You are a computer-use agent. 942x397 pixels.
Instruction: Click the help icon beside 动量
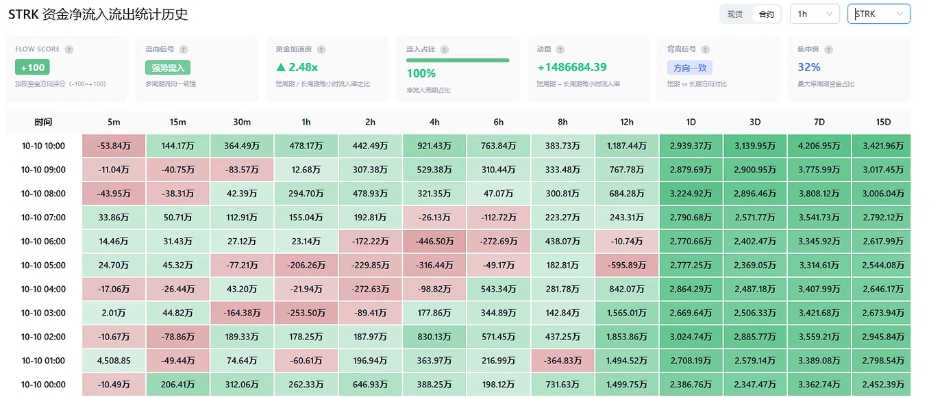coord(560,50)
